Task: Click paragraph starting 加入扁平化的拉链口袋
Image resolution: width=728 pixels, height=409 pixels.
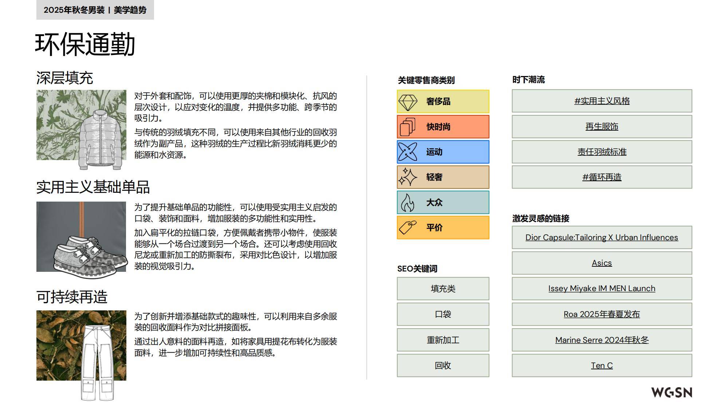Action: pos(235,249)
